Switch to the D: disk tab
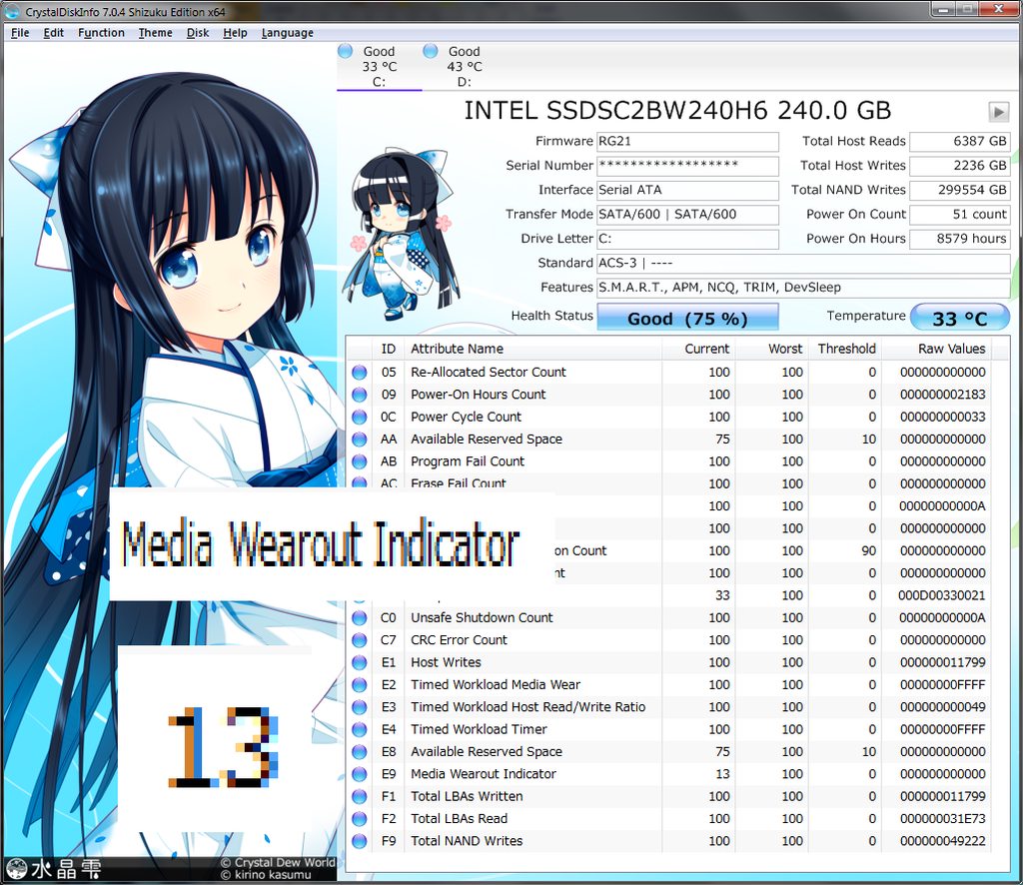This screenshot has width=1023, height=885. point(457,66)
